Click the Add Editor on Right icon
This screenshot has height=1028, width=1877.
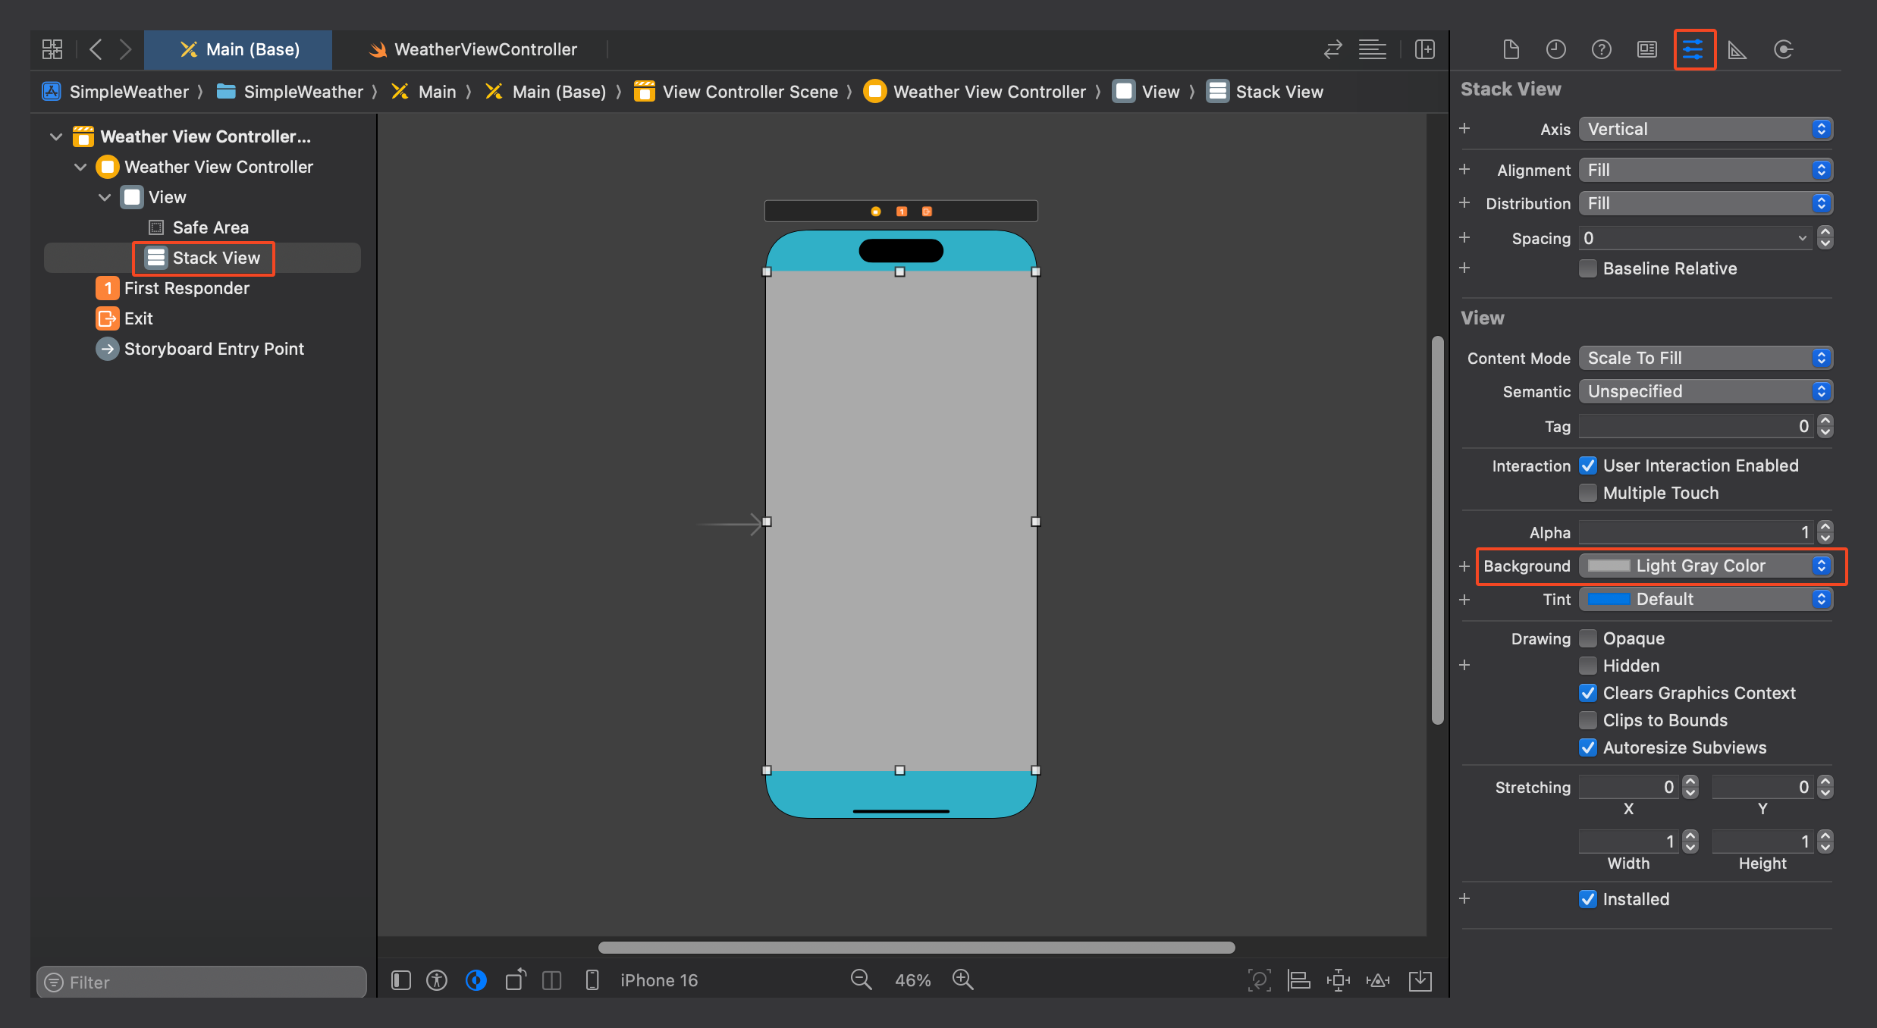coord(1425,50)
